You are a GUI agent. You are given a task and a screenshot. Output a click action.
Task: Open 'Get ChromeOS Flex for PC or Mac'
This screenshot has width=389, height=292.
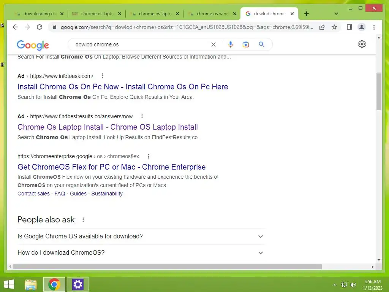tap(112, 167)
